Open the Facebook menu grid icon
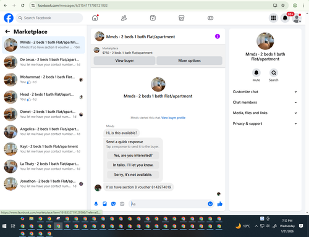The width and height of the screenshot is (309, 237). [x=273, y=18]
